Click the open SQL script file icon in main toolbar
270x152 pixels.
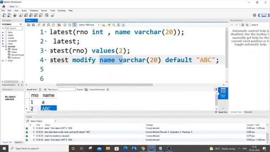click(x=9, y=15)
